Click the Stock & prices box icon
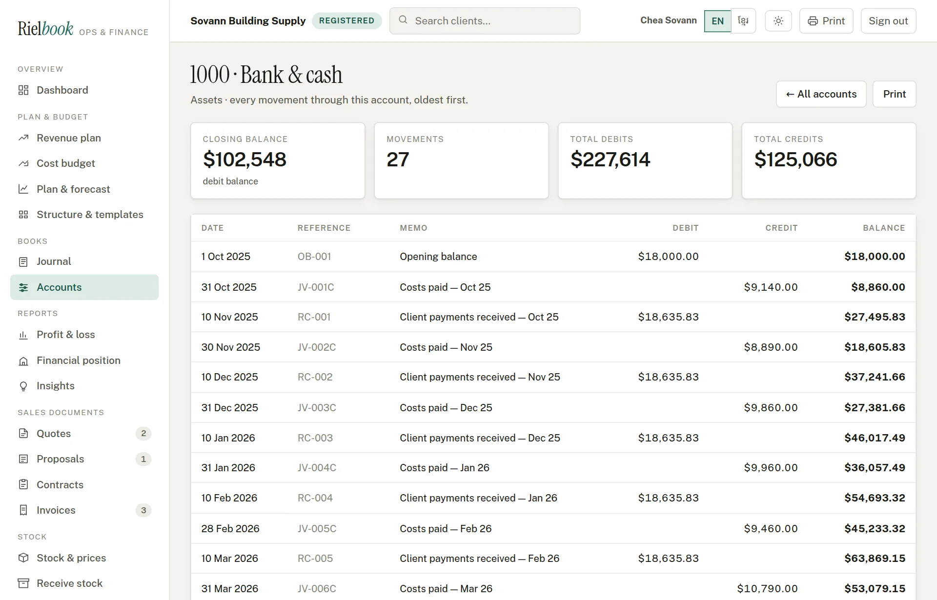Image resolution: width=937 pixels, height=600 pixels. (23, 558)
